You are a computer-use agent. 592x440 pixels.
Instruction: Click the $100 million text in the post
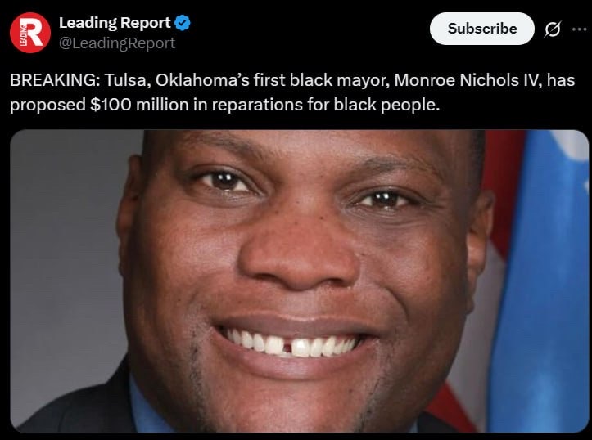[140, 105]
